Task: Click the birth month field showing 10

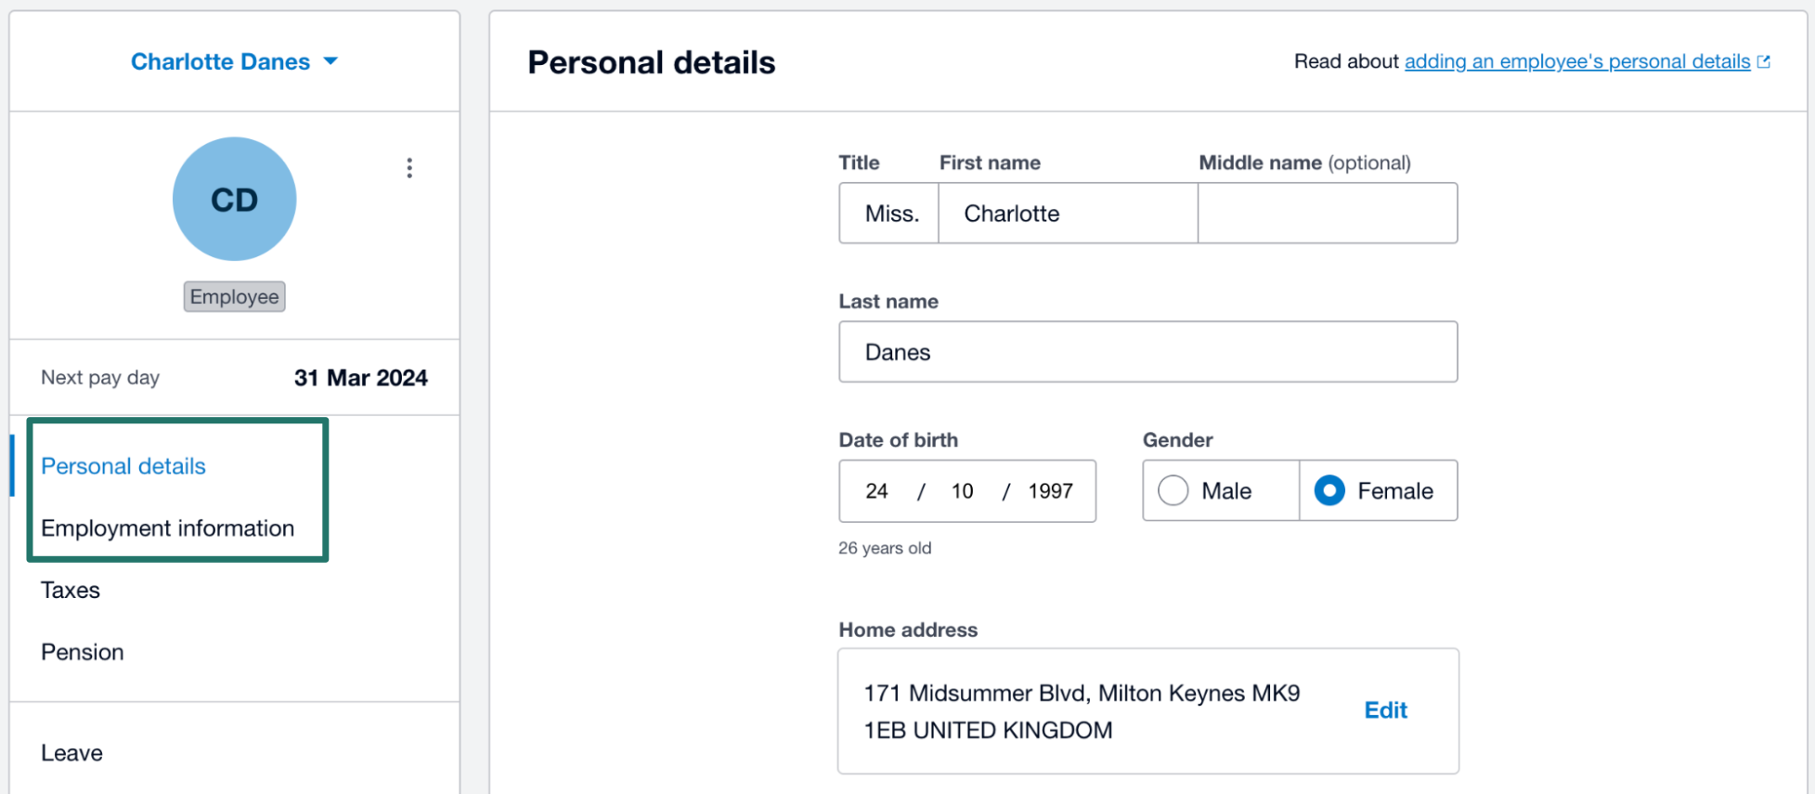Action: [962, 491]
